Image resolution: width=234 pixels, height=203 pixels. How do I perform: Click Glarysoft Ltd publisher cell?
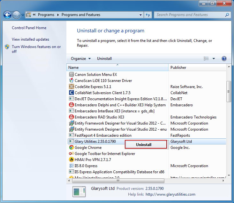pos(181,142)
